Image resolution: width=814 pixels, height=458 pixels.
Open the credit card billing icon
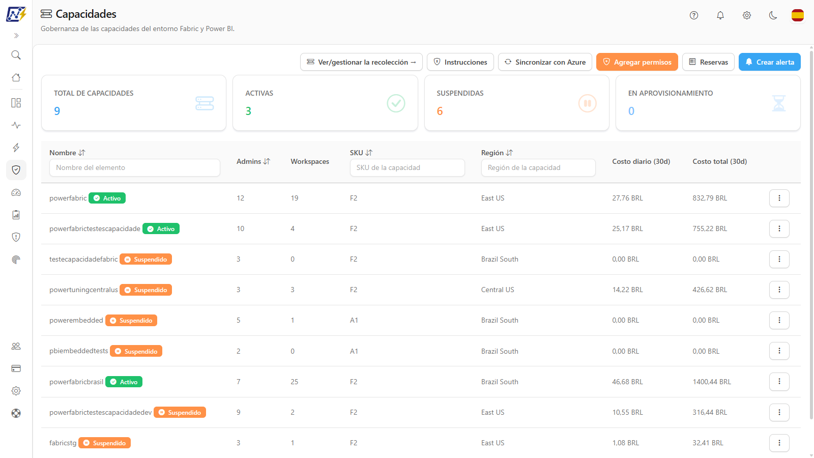[16, 368]
